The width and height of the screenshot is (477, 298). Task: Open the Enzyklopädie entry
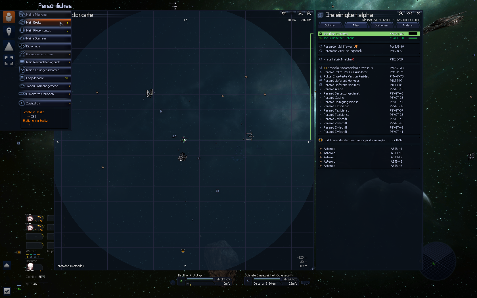[x=45, y=78]
